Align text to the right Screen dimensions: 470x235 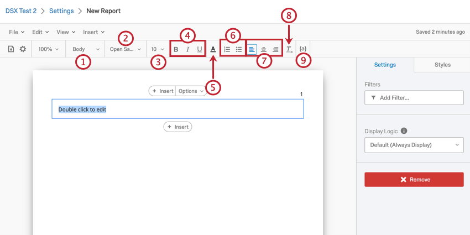[275, 49]
